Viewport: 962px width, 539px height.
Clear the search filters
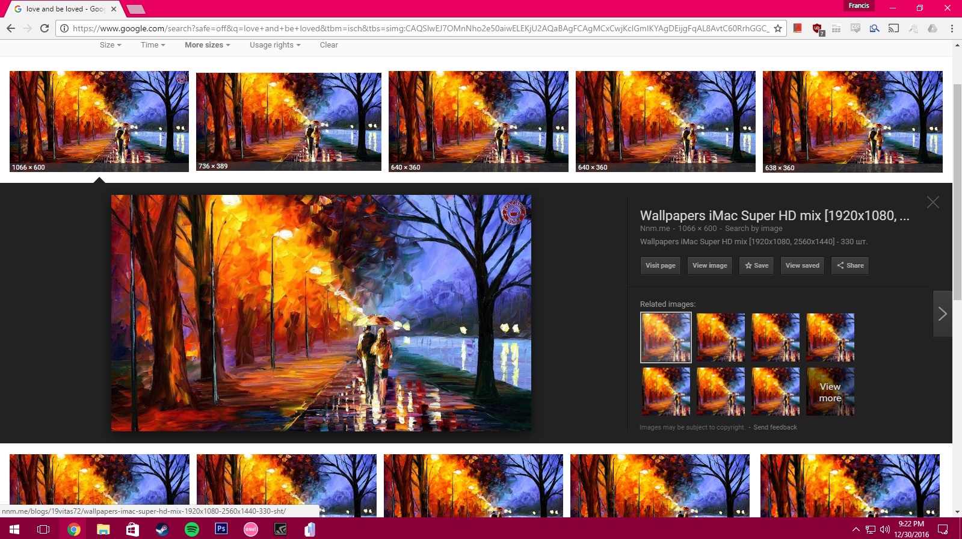coord(328,45)
